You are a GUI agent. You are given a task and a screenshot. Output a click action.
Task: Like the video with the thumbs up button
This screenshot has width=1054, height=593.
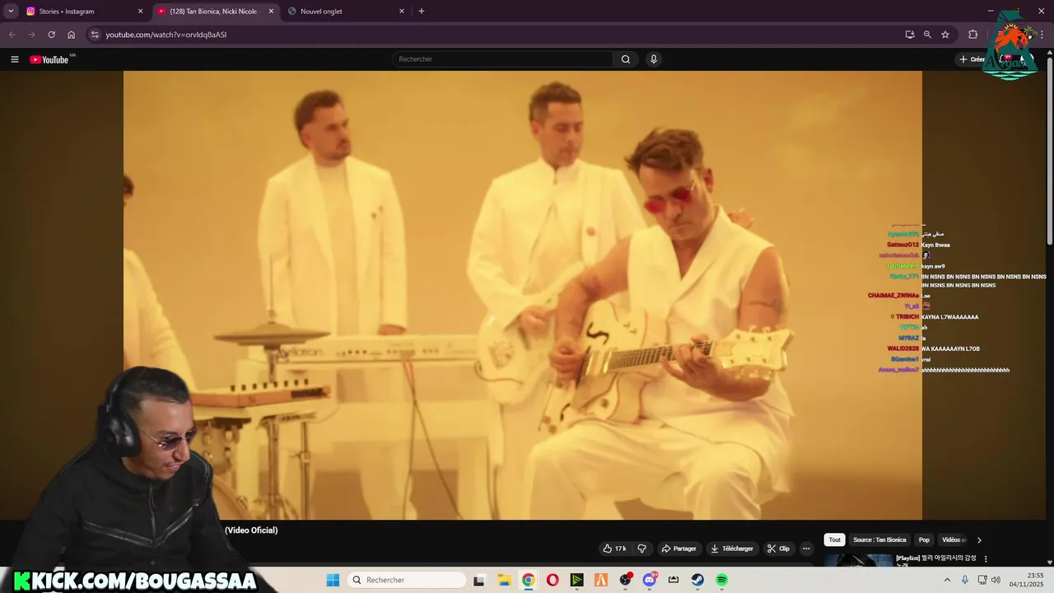click(614, 549)
